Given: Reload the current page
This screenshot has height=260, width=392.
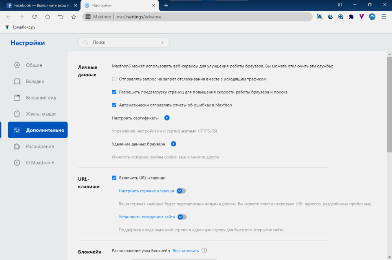Looking at the screenshot, I should tap(34, 17).
